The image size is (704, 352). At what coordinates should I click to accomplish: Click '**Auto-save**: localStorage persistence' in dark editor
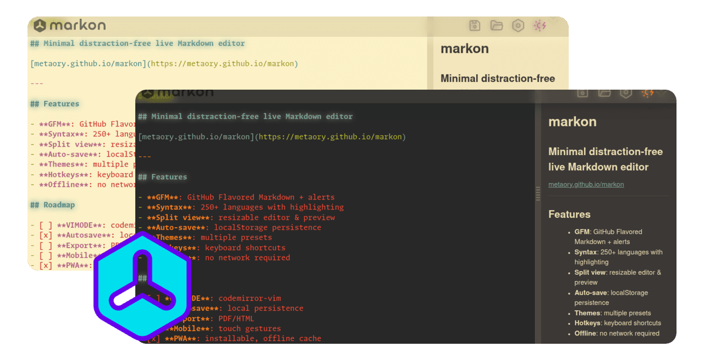pyautogui.click(x=230, y=228)
